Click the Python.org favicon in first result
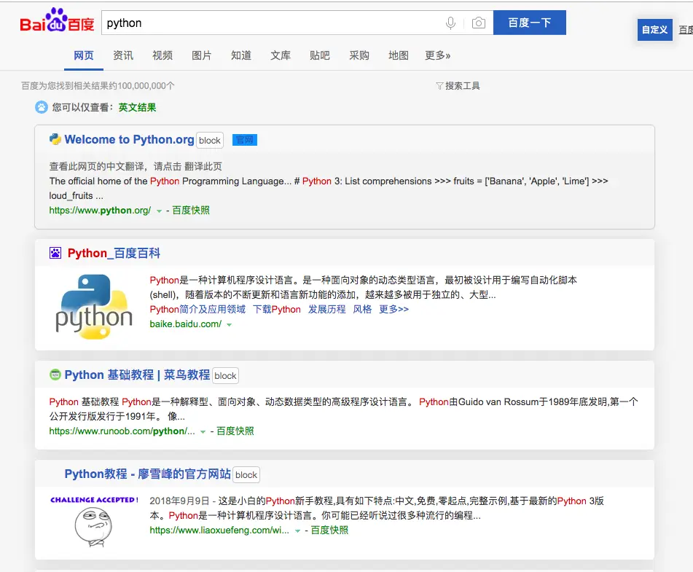 [55, 138]
